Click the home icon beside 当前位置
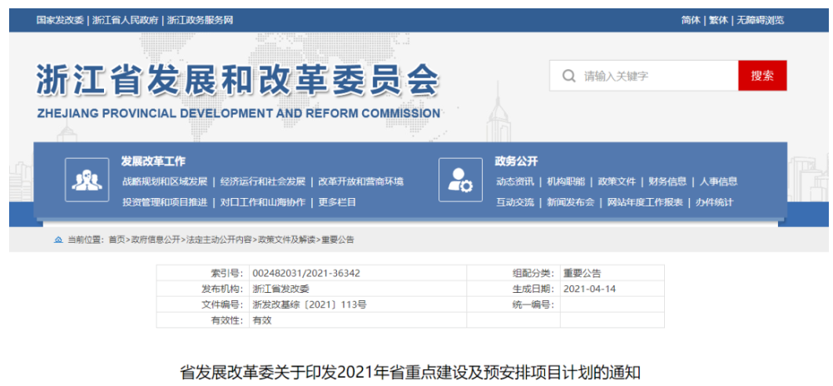 (x=58, y=240)
